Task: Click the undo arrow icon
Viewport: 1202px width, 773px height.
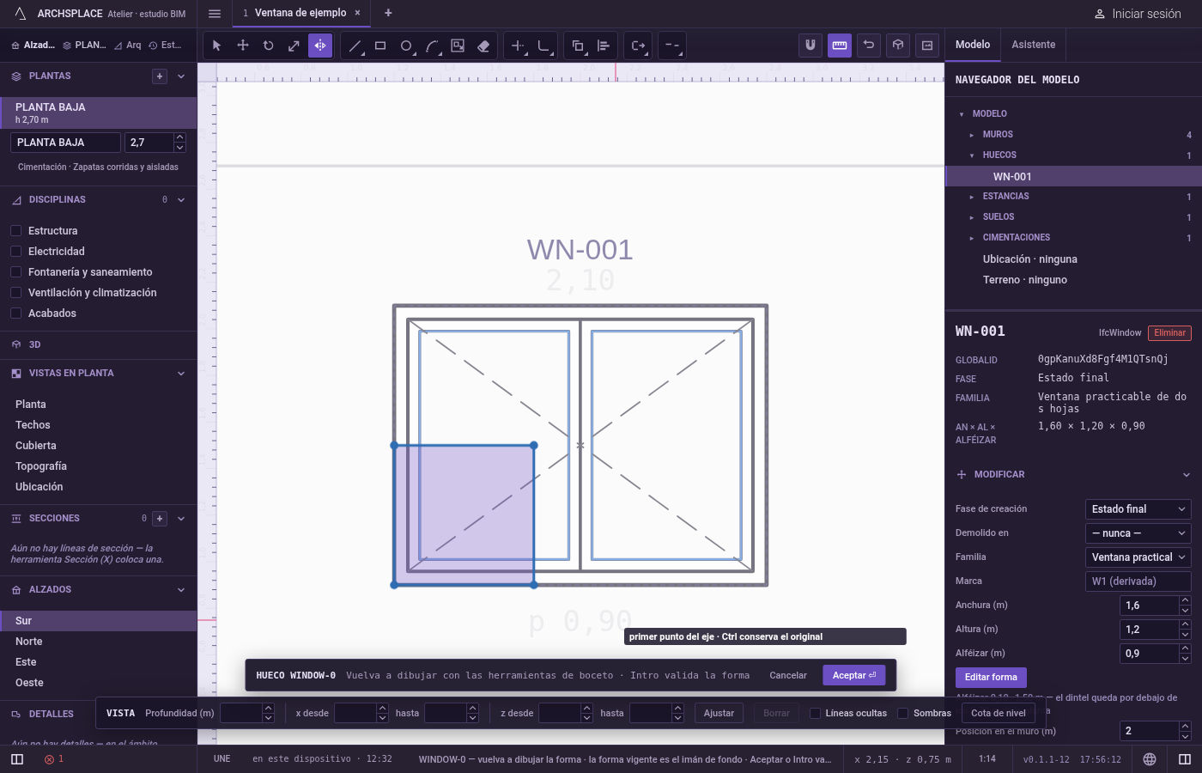Action: tap(869, 46)
